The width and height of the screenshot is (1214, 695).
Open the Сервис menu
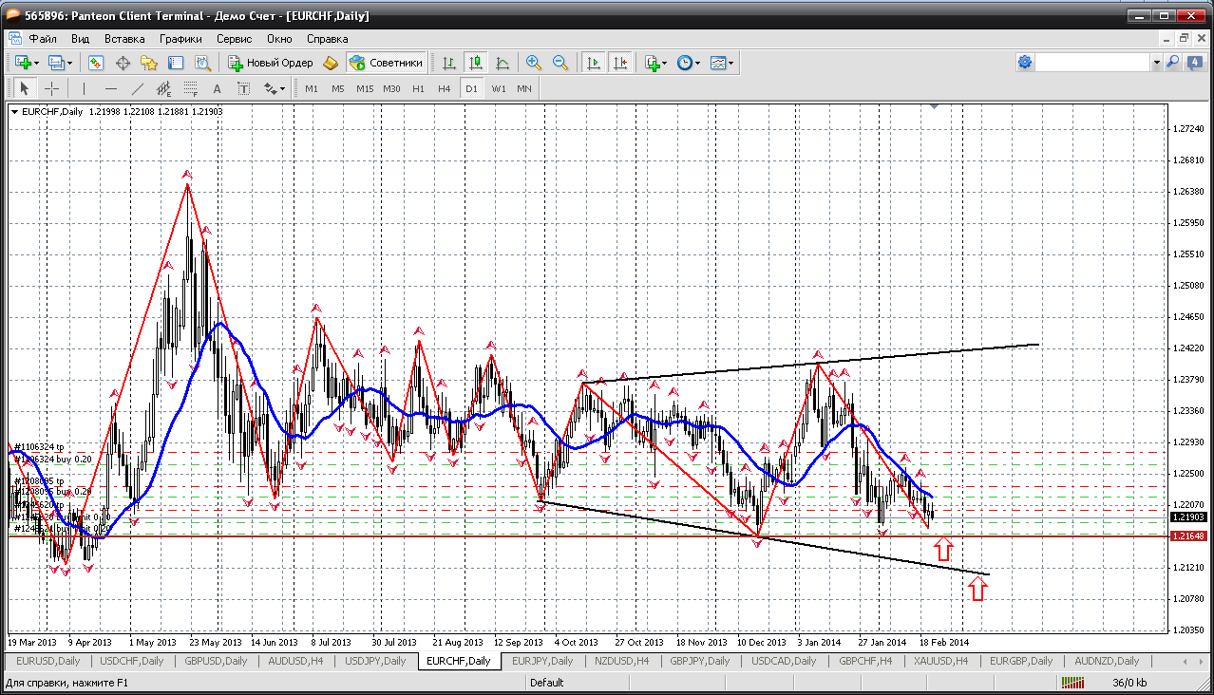coord(234,39)
